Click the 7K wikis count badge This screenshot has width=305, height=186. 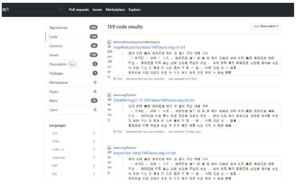point(94,100)
